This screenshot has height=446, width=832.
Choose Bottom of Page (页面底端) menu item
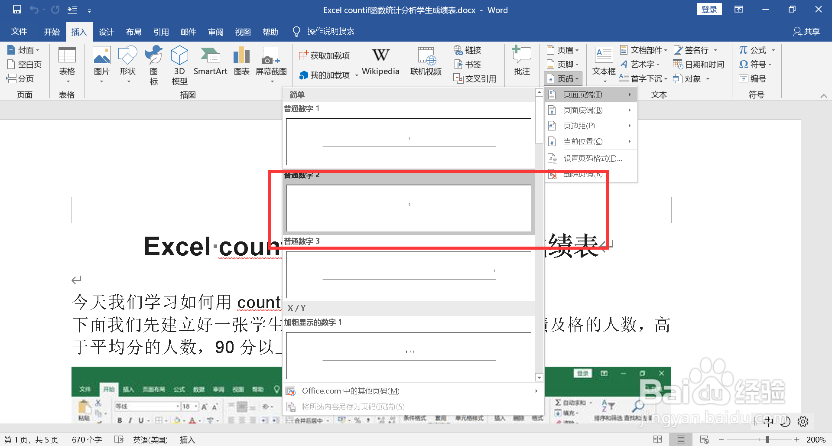[591, 110]
